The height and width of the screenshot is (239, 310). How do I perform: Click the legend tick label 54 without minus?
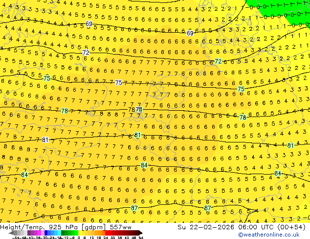pyautogui.click(x=141, y=238)
